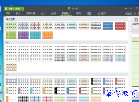The height and width of the screenshot is (102, 139).
Task: Click the gallery vertical scrollbar thumb
Action: point(130,26)
